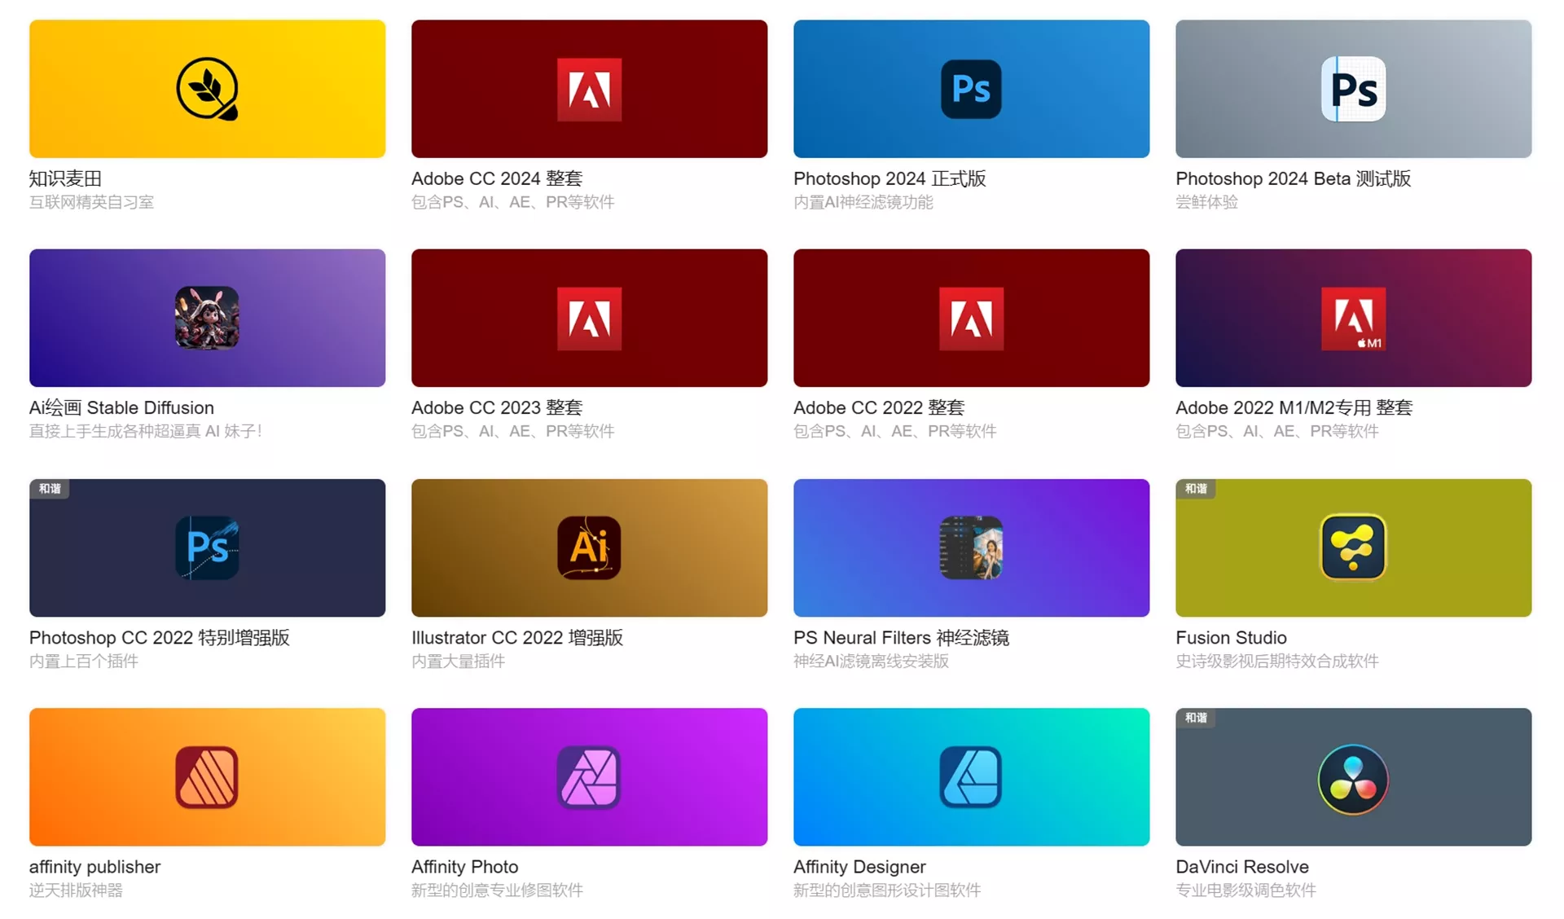The width and height of the screenshot is (1564, 919).
Task: Open the DaVinci Resolve title
Action: (1242, 867)
